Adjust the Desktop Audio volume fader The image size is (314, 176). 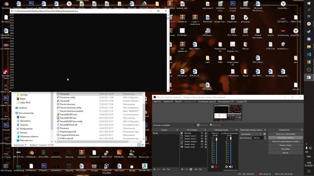pyautogui.click(x=231, y=138)
